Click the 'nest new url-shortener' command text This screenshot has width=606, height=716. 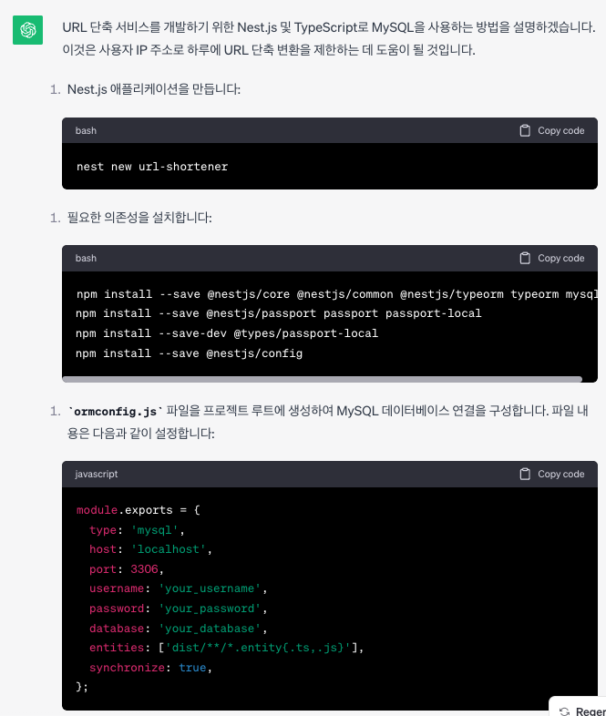tap(152, 167)
